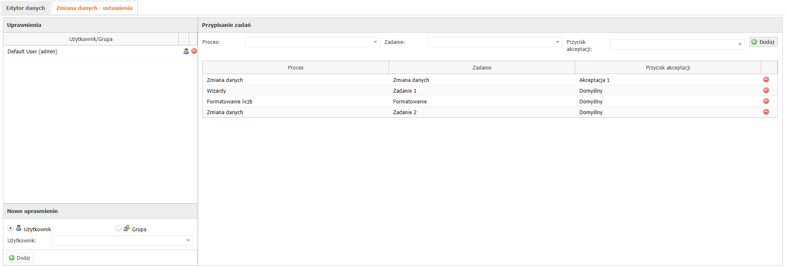
Task: Delete the Wizardy process assignment row
Action: (766, 91)
